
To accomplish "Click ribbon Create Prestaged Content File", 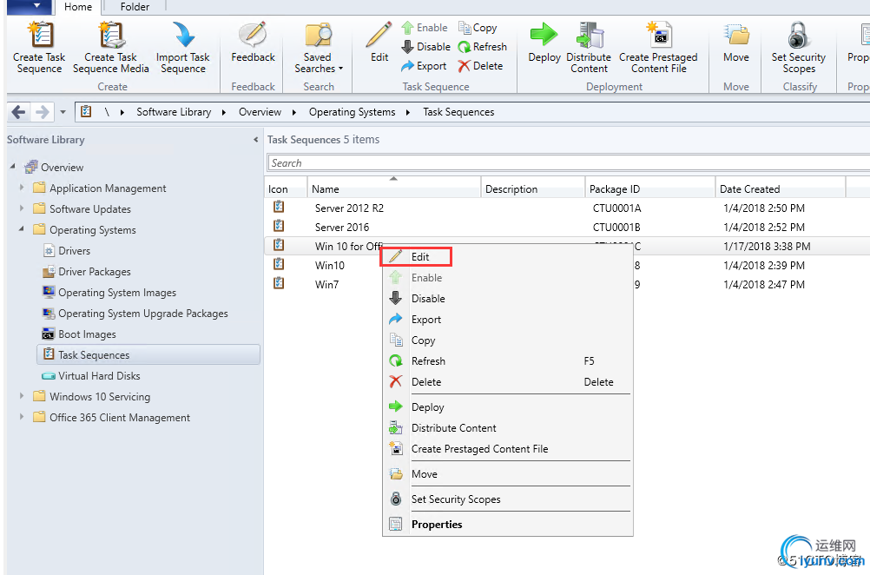I will click(659, 48).
